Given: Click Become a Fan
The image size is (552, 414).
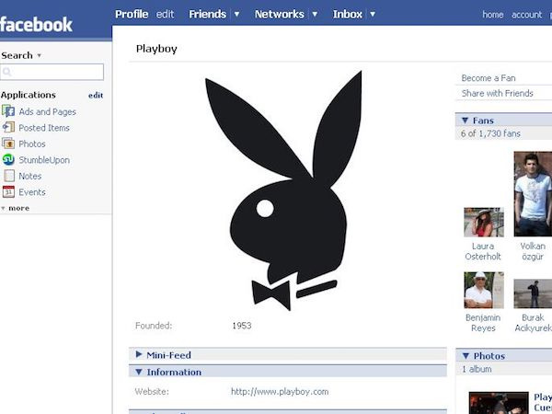Looking at the screenshot, I should (489, 78).
